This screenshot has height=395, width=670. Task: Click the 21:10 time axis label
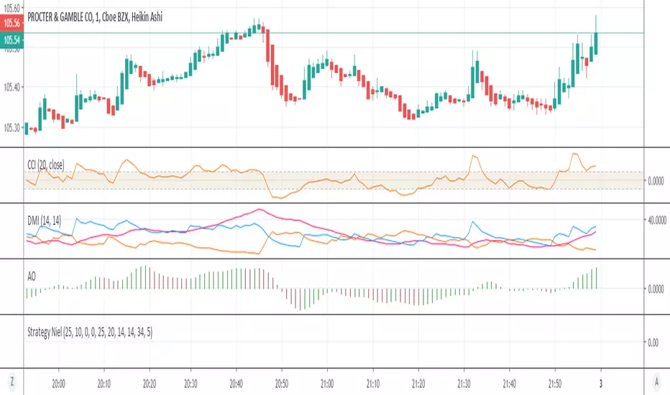click(x=372, y=384)
